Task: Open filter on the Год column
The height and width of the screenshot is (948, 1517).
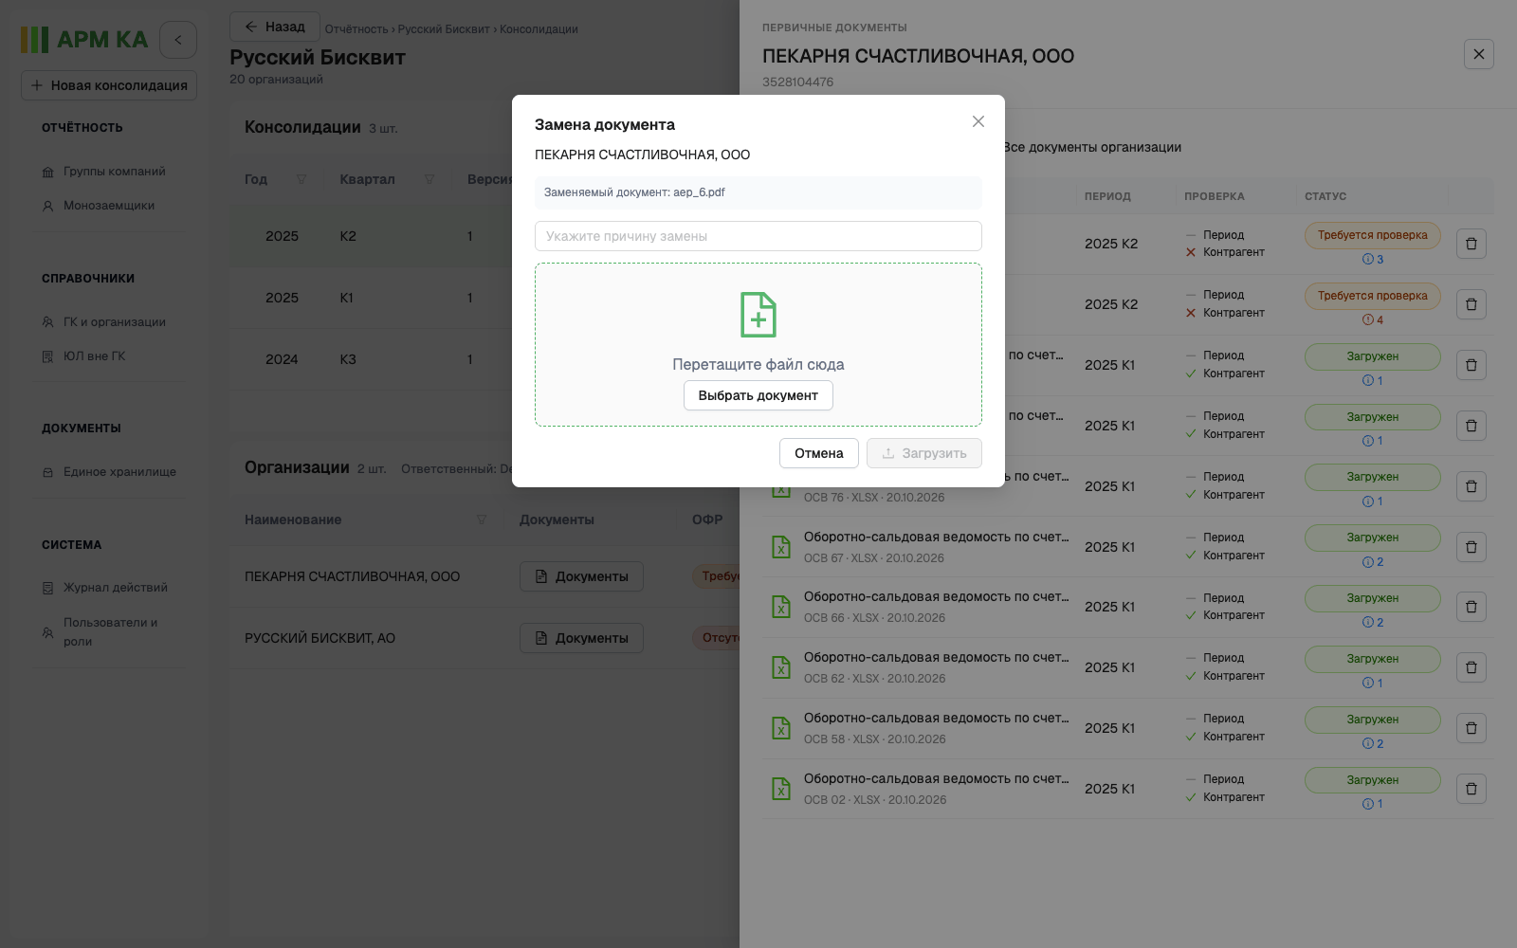Action: 302,179
